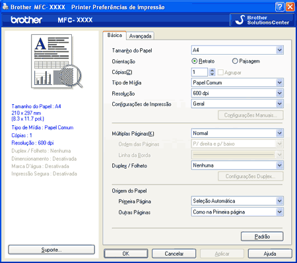Image resolution: width=297 pixels, height=263 pixels.
Task: Click the Cópias number input field
Action: [x=200, y=72]
